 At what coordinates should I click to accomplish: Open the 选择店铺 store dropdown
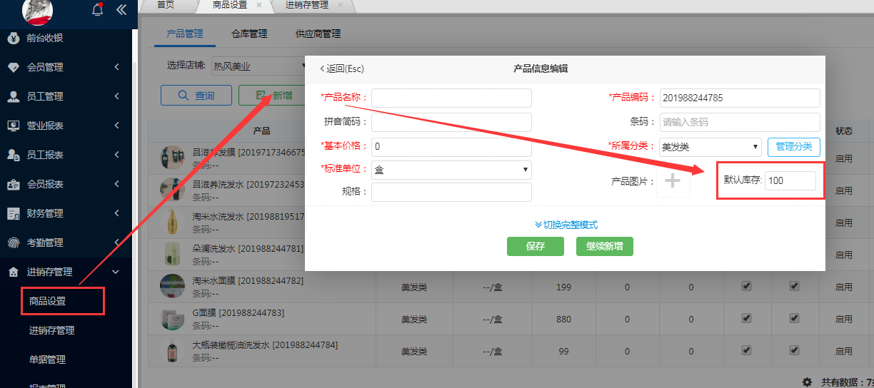point(258,66)
